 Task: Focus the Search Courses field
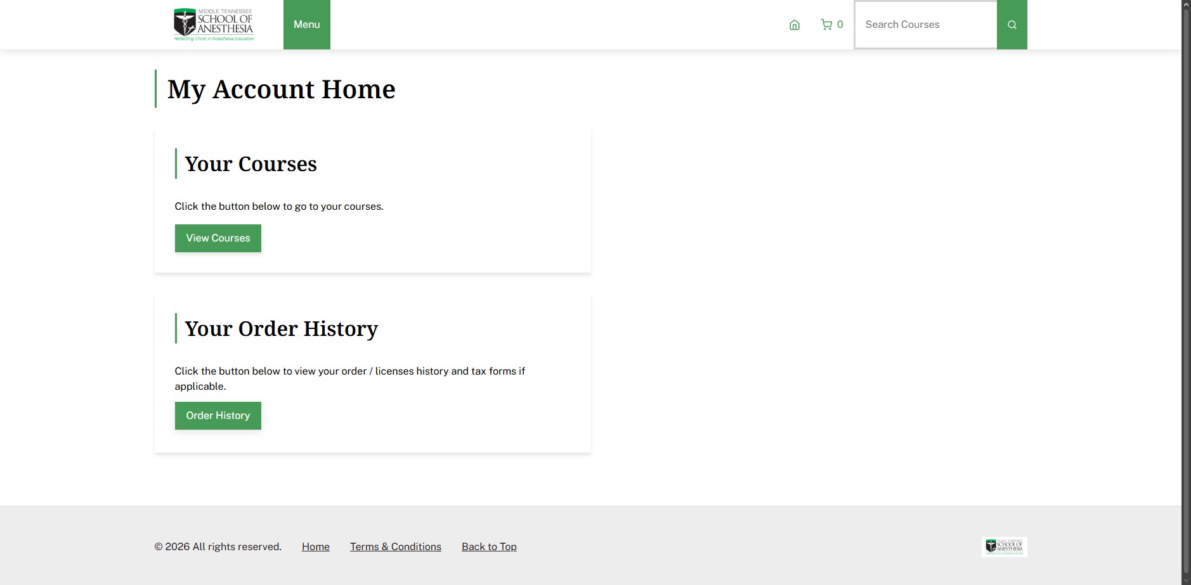[x=926, y=25]
